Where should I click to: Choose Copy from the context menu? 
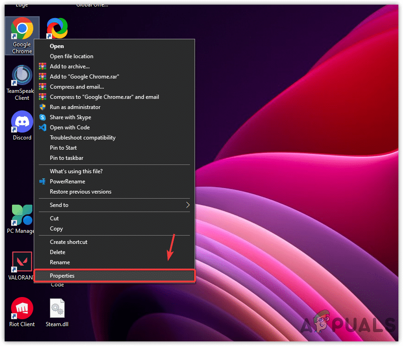pyautogui.click(x=56, y=229)
